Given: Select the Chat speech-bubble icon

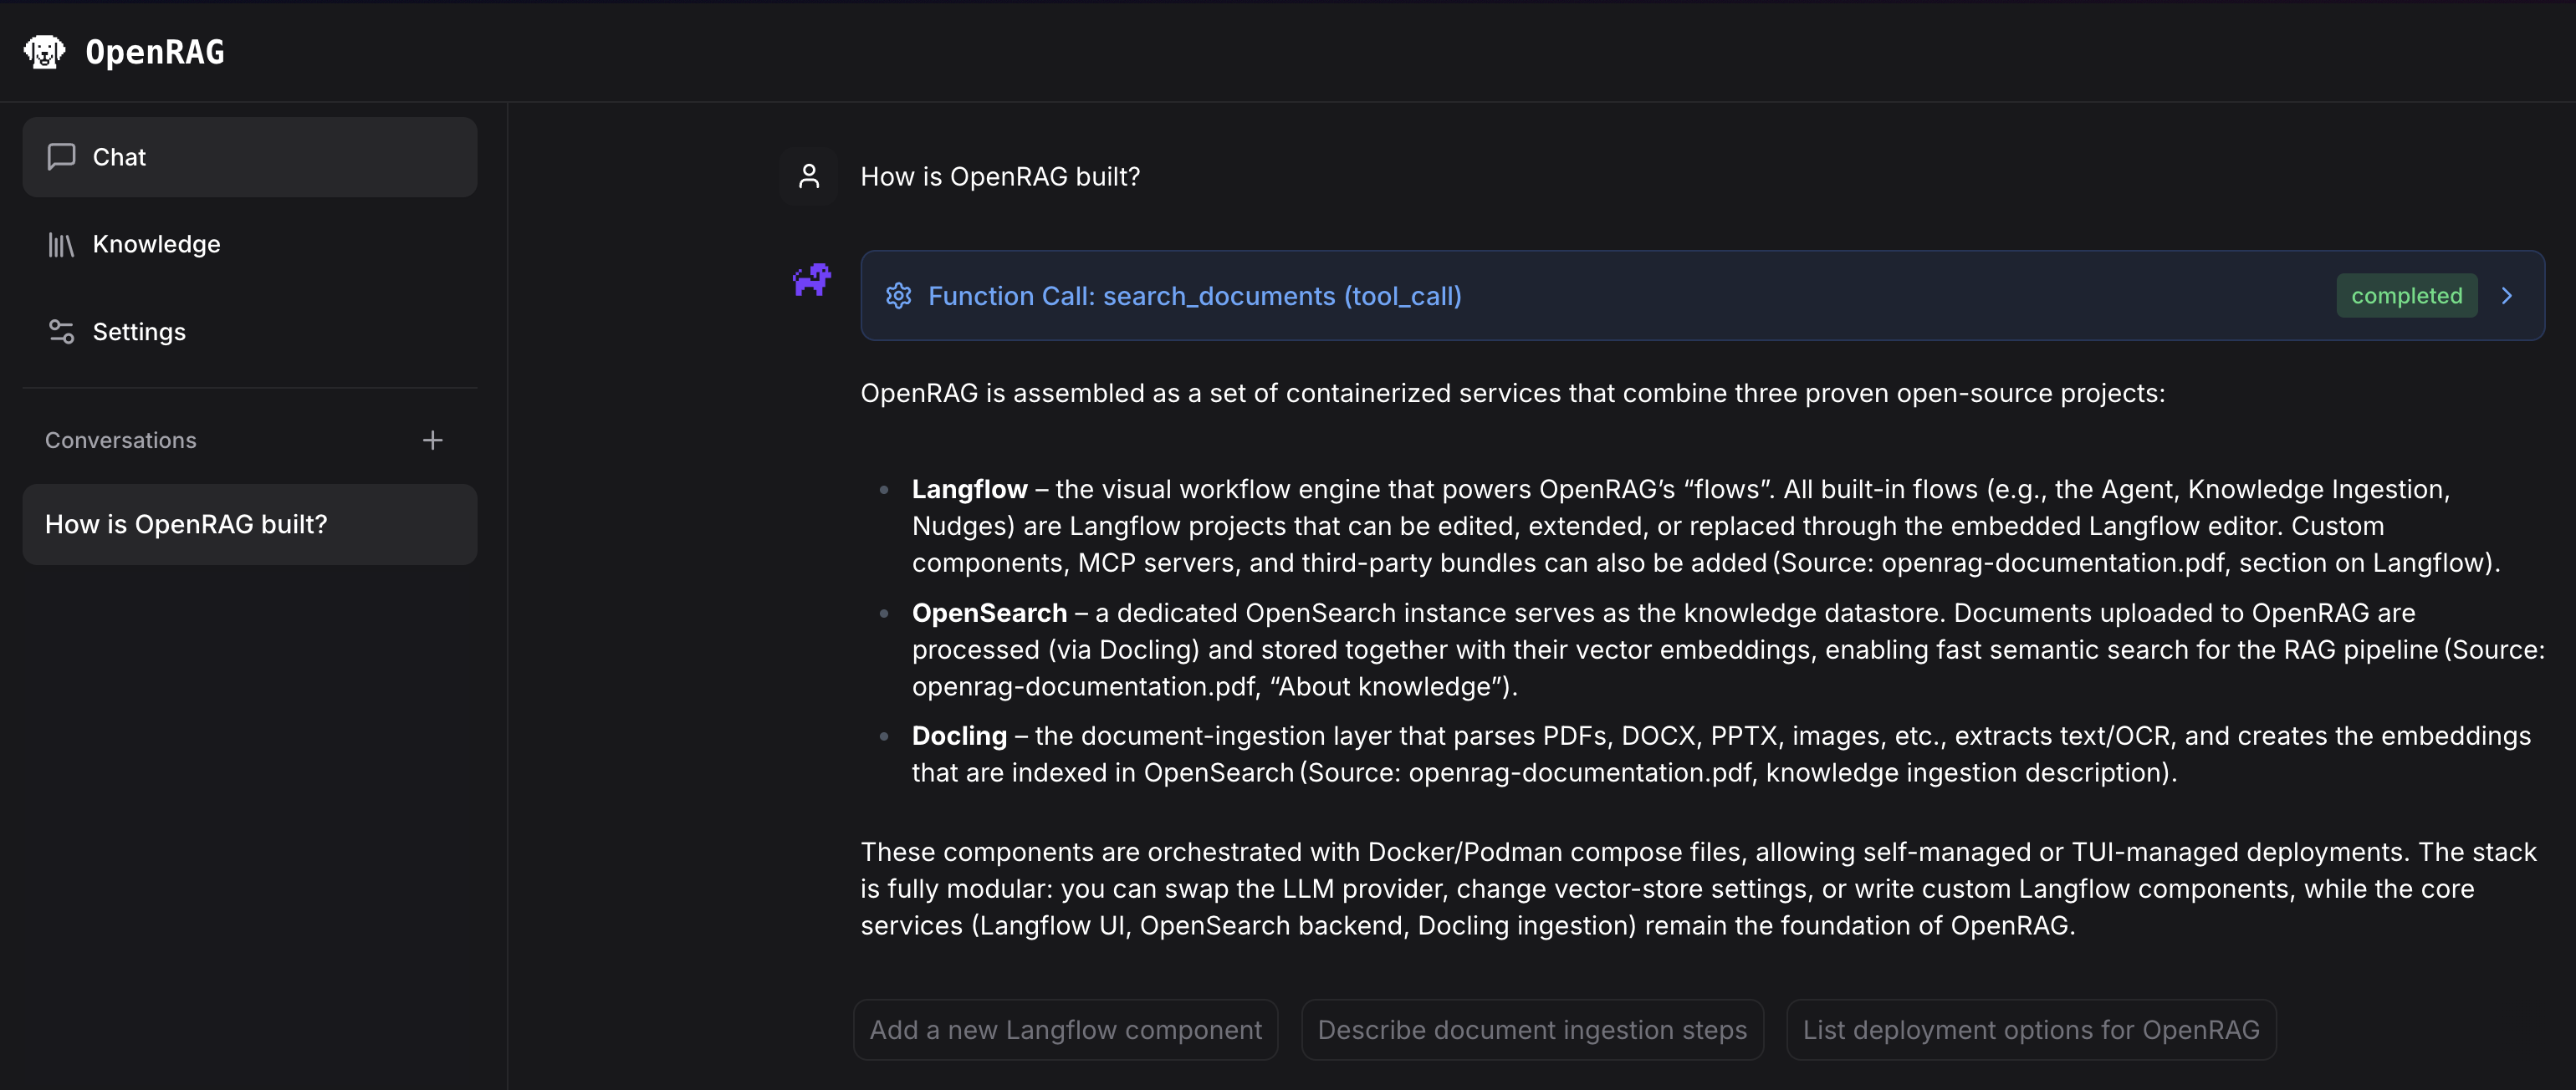Looking at the screenshot, I should (x=61, y=155).
